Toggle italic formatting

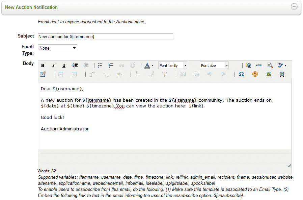[53, 66]
